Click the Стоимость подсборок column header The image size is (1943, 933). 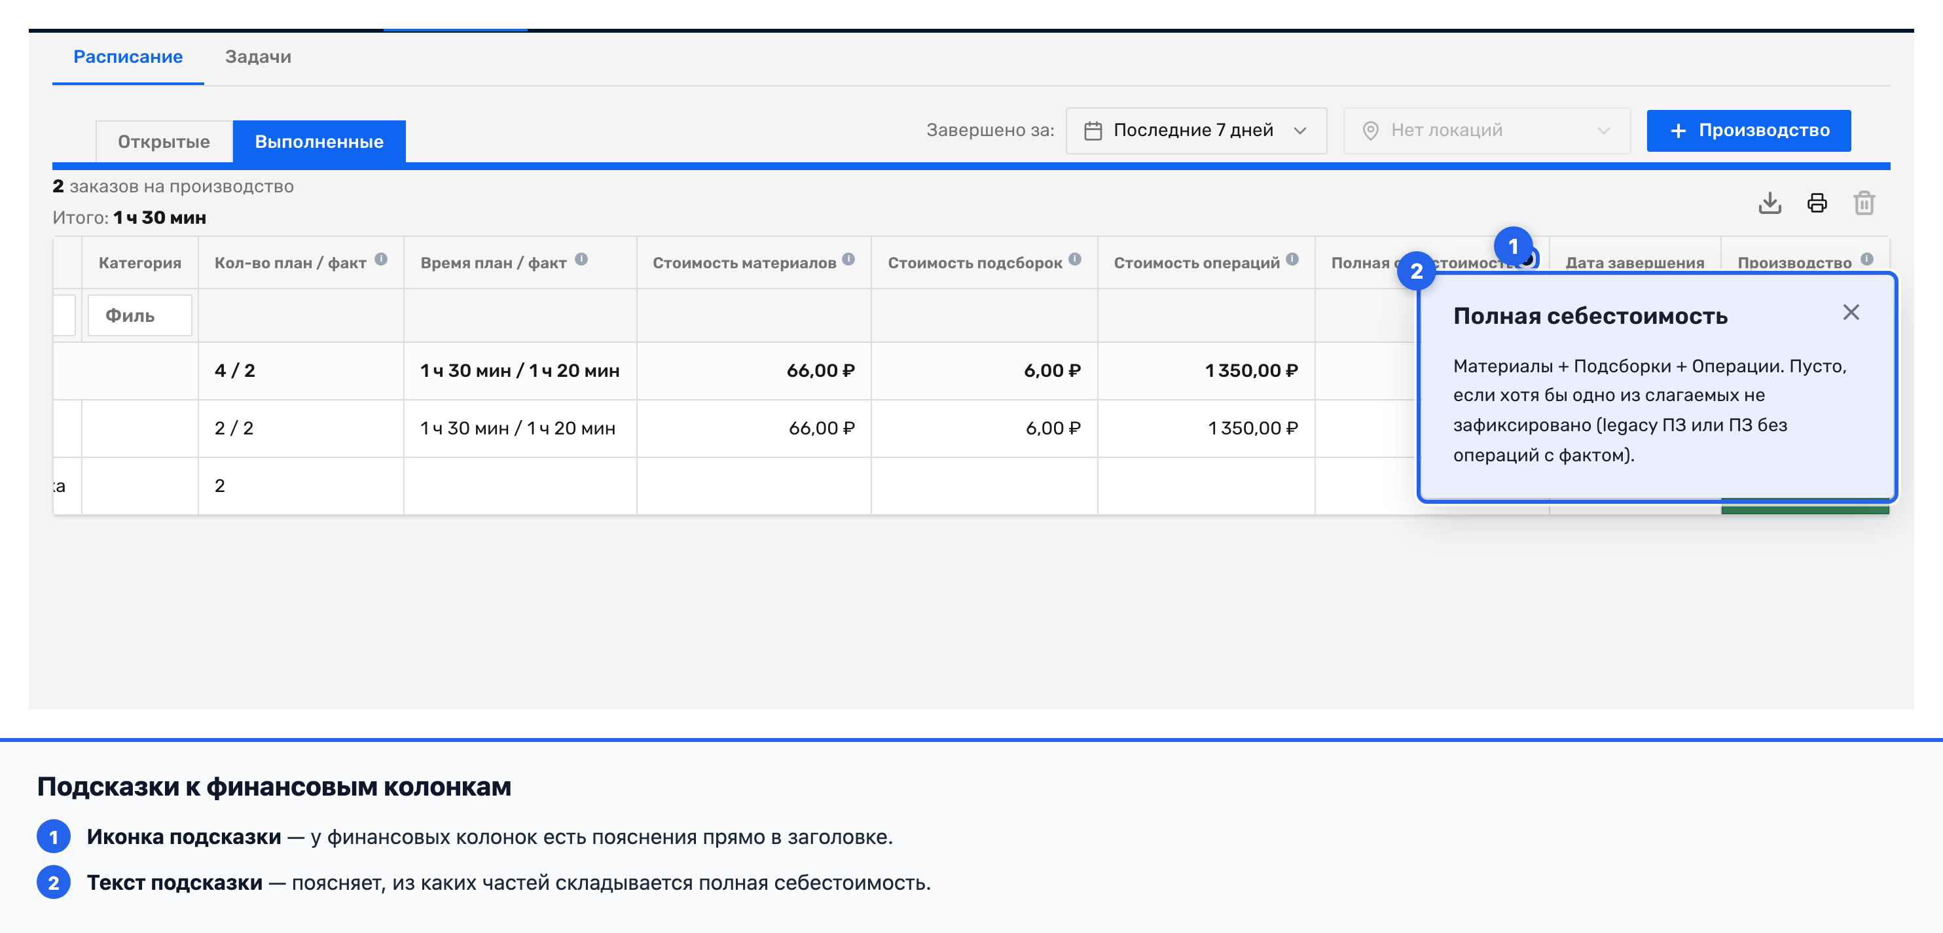pos(975,263)
